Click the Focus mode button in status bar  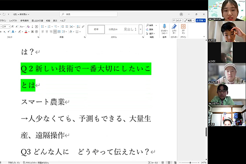click(x=153, y=162)
